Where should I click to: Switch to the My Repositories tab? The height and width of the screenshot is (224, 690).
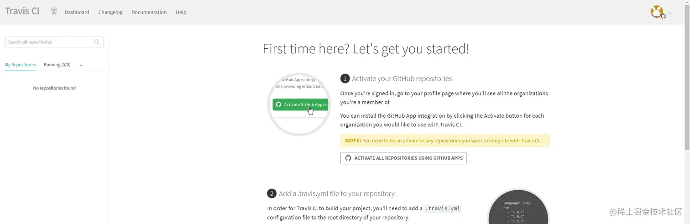tap(20, 65)
